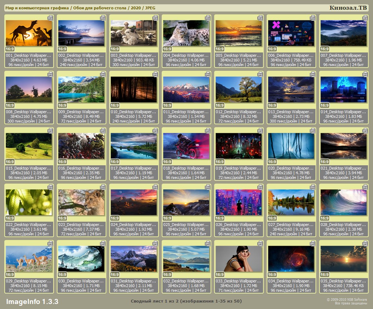
Task: Select the turquoise mountain lake thumbnail
Action: click(x=81, y=89)
